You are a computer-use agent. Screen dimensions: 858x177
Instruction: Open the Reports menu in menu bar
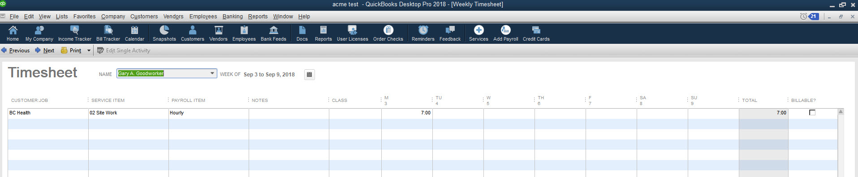258,17
